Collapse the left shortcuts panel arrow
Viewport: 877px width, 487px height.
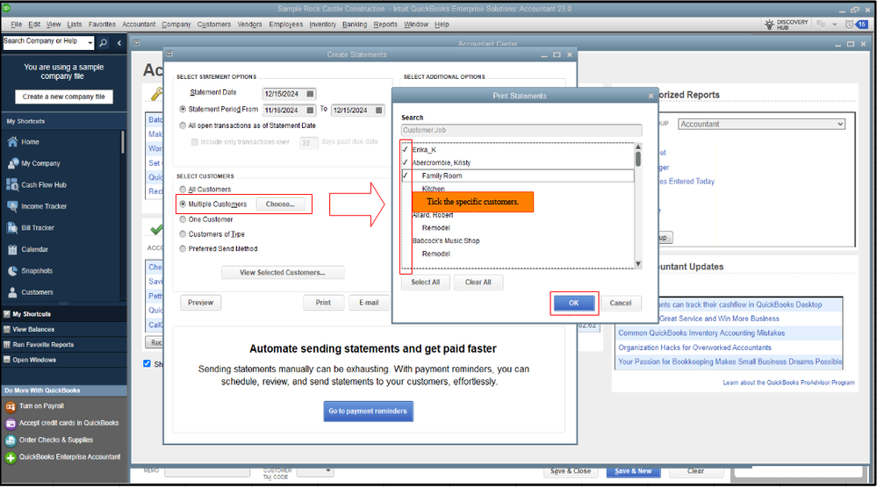[x=119, y=42]
